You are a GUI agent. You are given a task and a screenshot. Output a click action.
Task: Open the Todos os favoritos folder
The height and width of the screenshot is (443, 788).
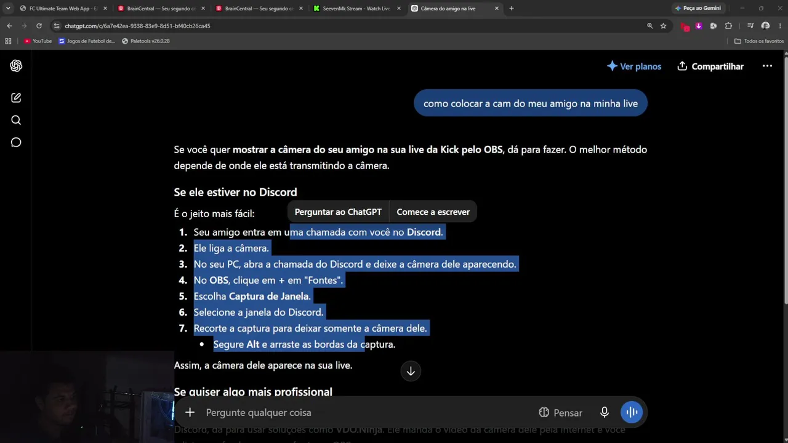click(x=759, y=41)
